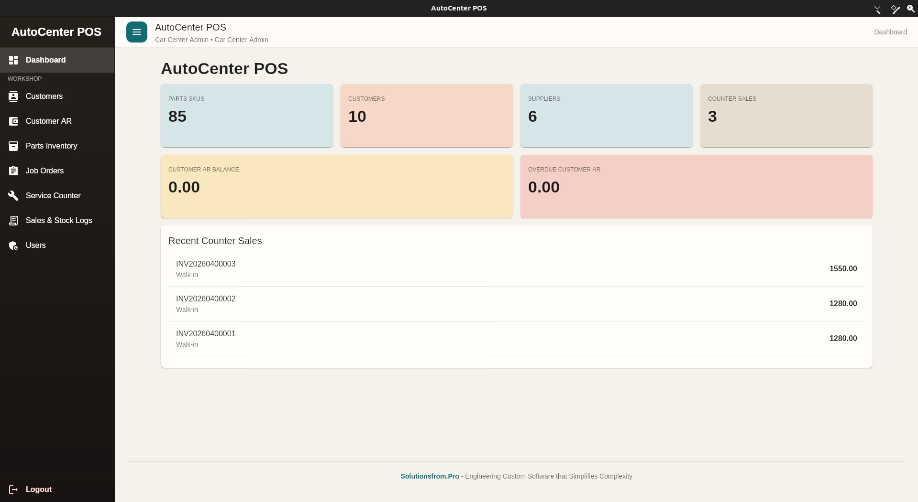
Task: Log out using the Logout label
Action: 39,490
